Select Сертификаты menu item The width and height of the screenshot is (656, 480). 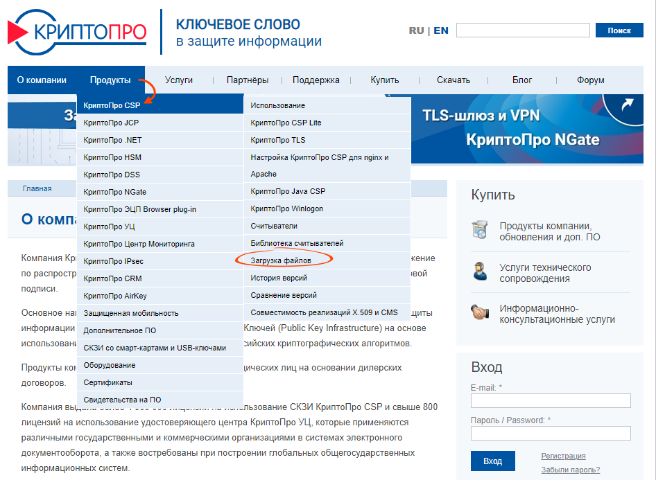[x=160, y=382]
